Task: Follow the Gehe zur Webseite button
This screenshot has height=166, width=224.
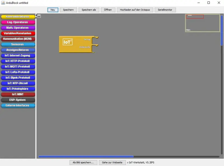Action: click(112, 162)
